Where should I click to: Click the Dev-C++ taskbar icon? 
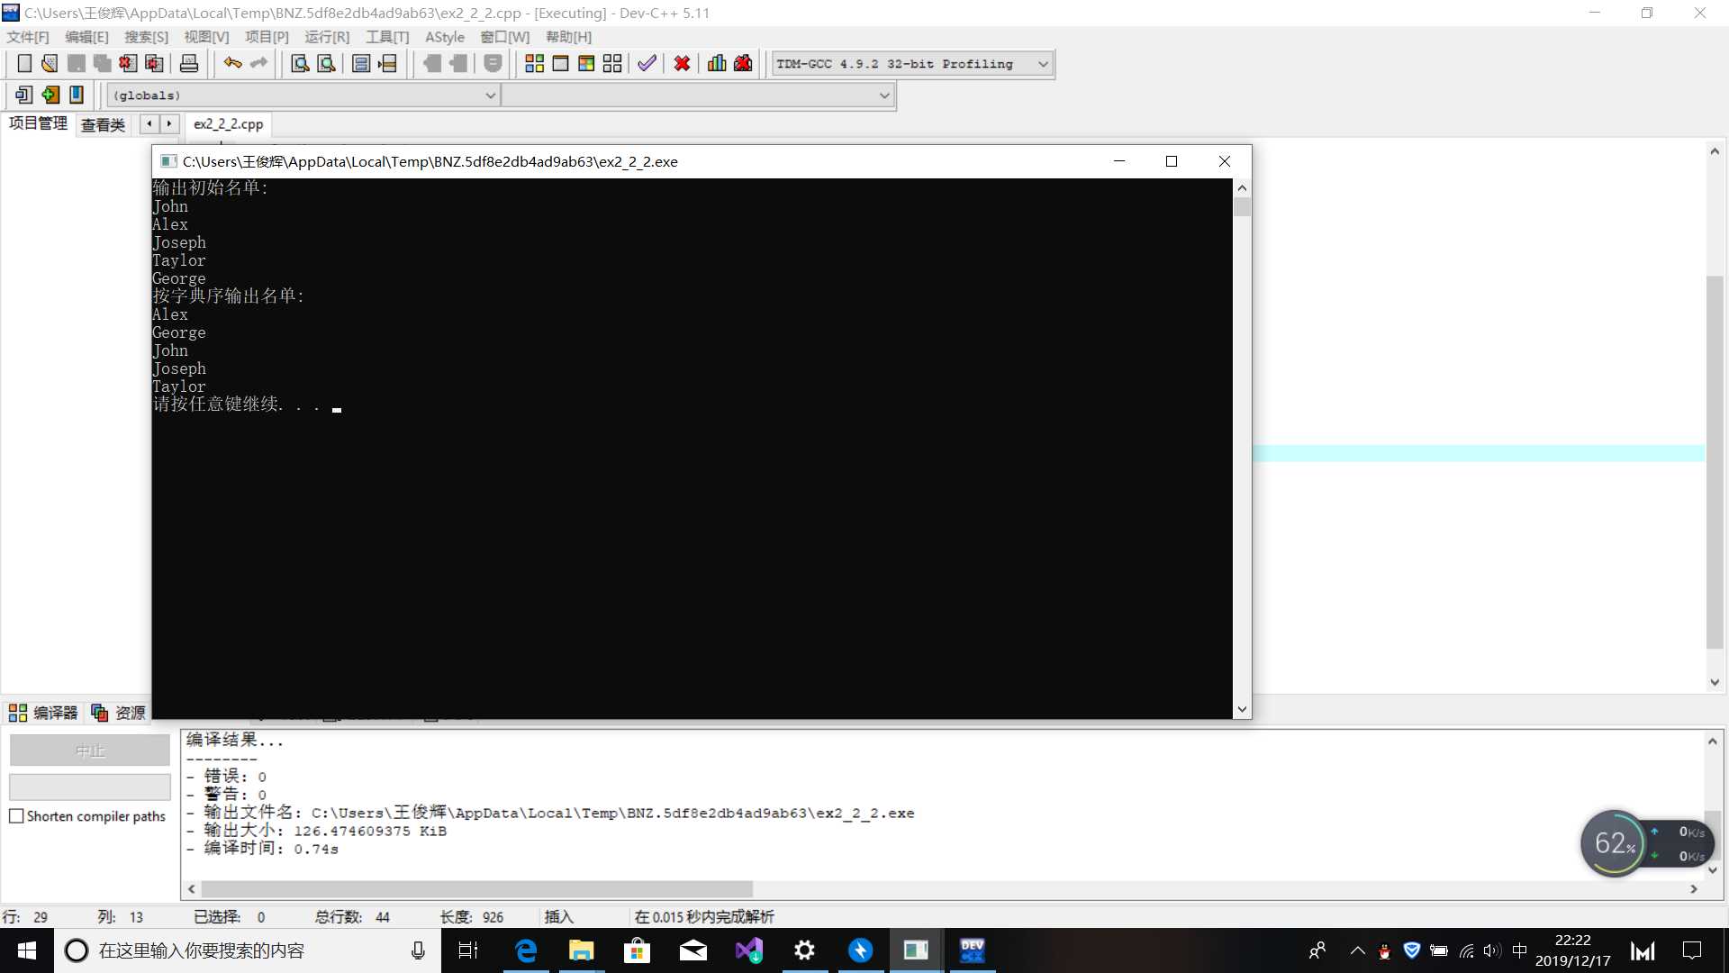pyautogui.click(x=972, y=950)
